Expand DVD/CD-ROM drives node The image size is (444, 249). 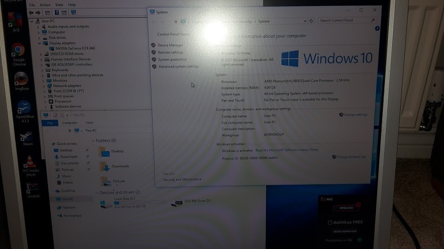click(x=41, y=54)
